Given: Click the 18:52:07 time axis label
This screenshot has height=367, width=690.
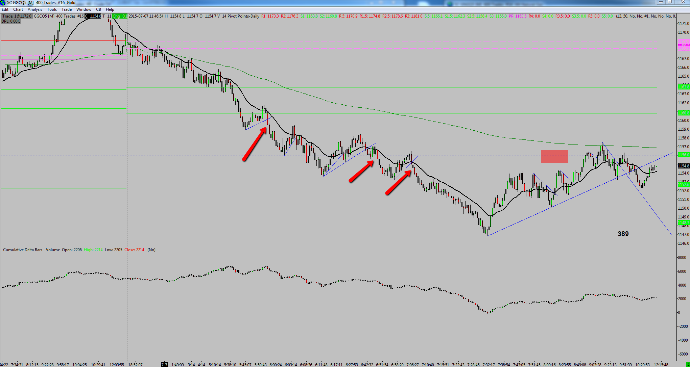Looking at the screenshot, I should (135, 365).
